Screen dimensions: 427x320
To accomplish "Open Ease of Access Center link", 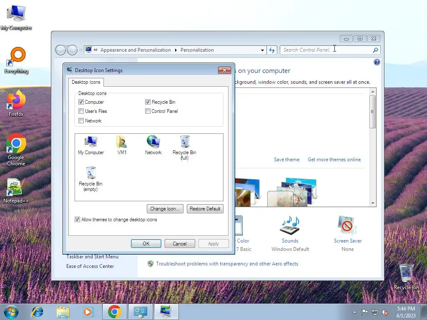I will point(90,266).
